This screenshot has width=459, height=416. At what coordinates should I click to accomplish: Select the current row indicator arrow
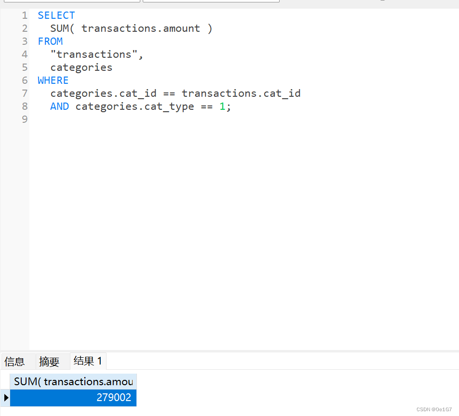point(6,398)
